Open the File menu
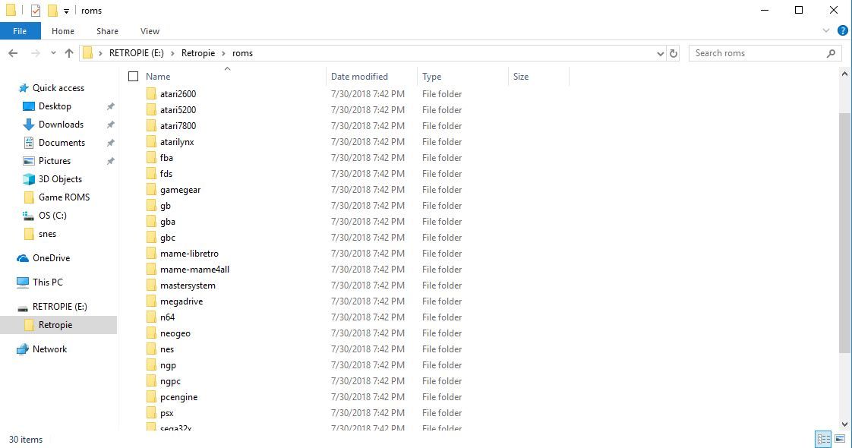Viewport: 852px width, 448px height. click(20, 31)
